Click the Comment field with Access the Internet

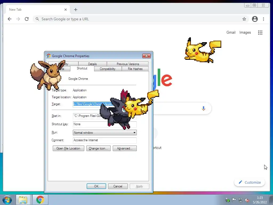105,140
